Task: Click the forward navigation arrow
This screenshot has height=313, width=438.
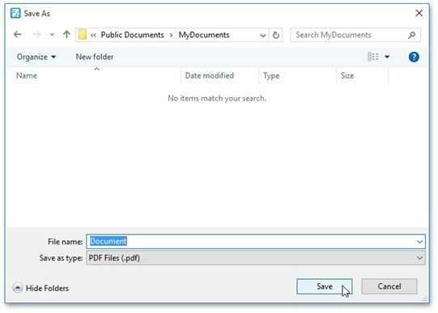Action: (36, 34)
